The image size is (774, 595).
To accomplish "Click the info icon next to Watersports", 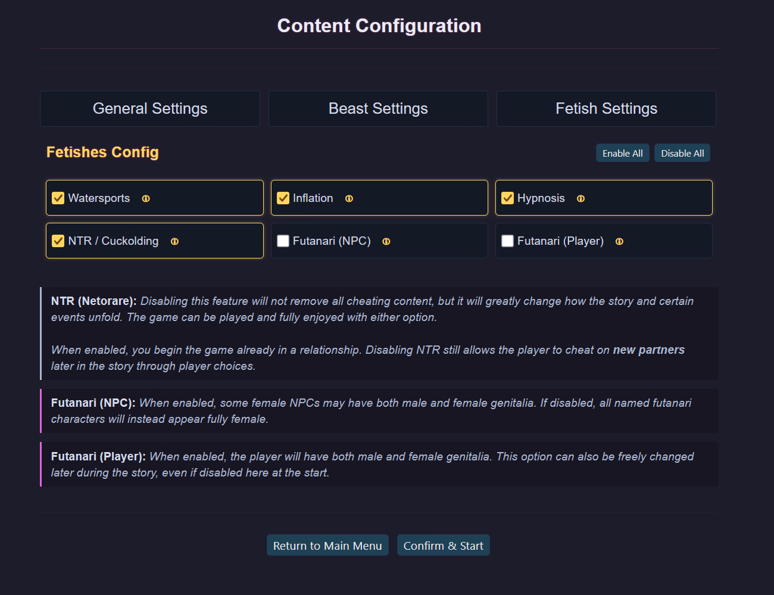I will pos(146,198).
